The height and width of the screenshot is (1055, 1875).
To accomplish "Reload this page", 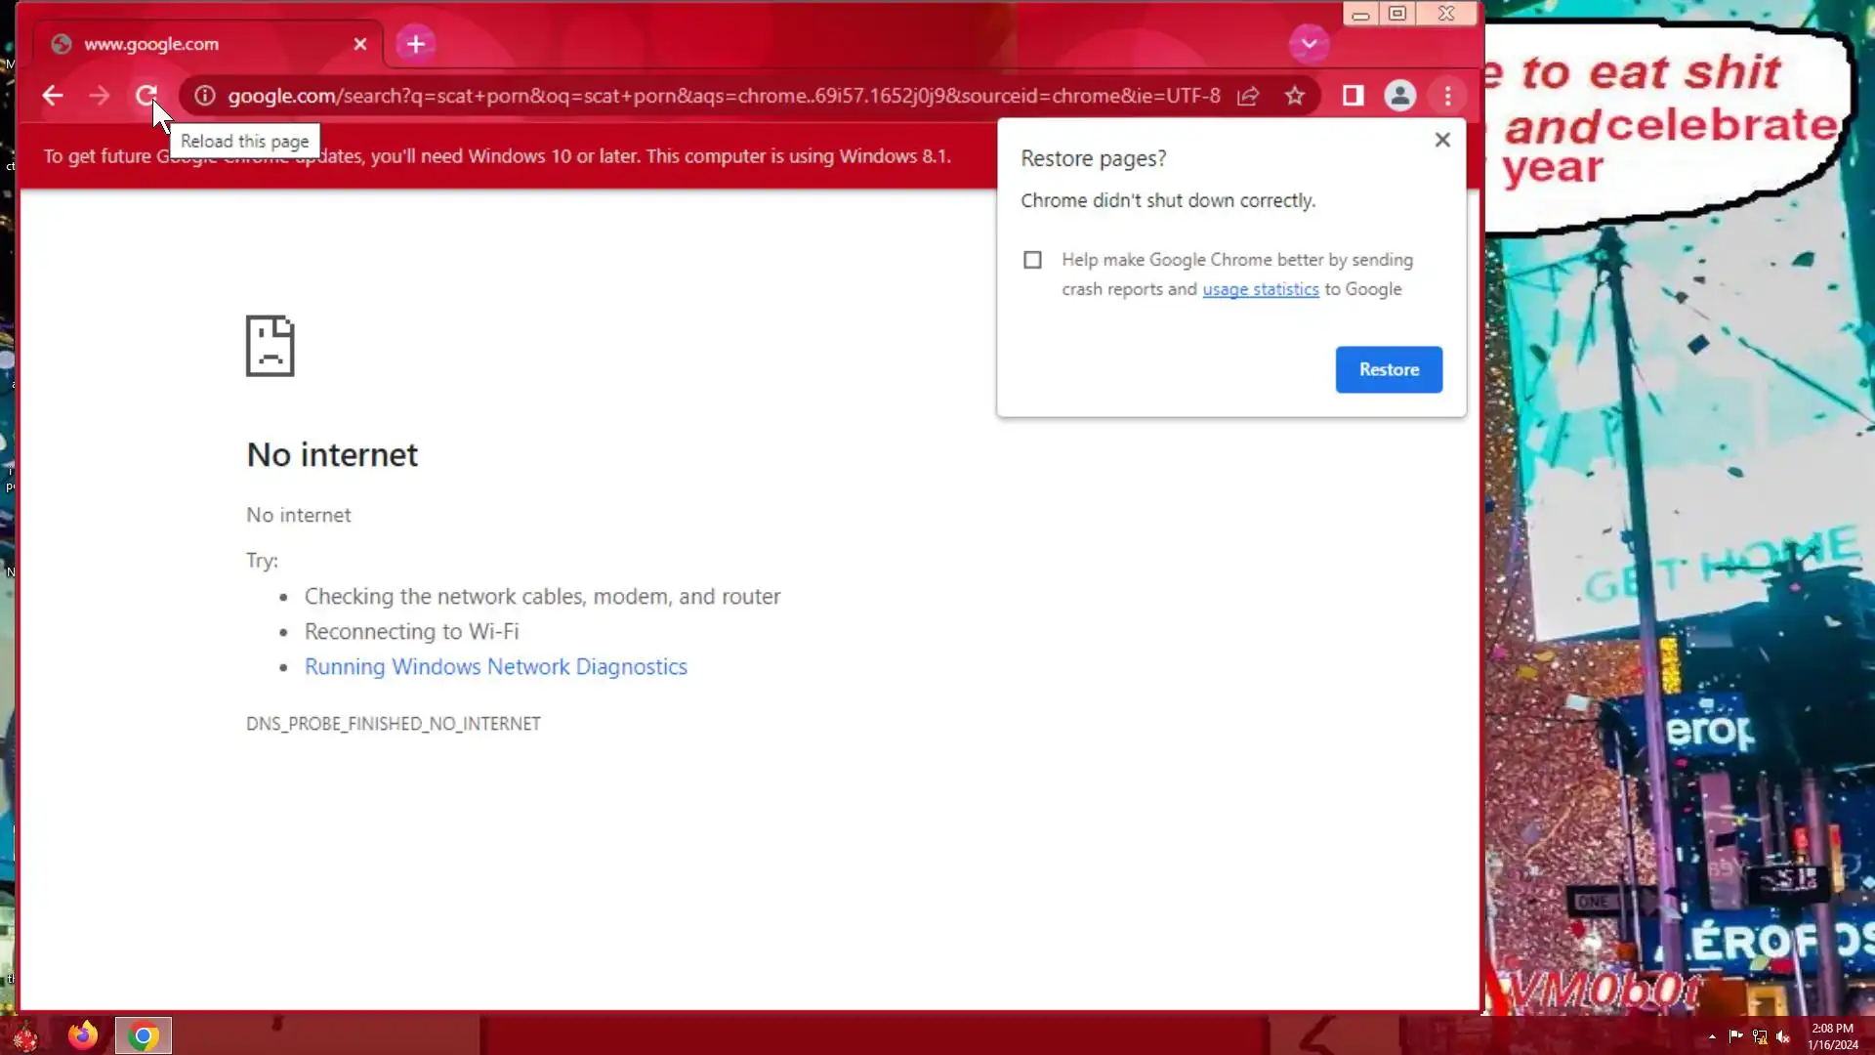I will (146, 96).
